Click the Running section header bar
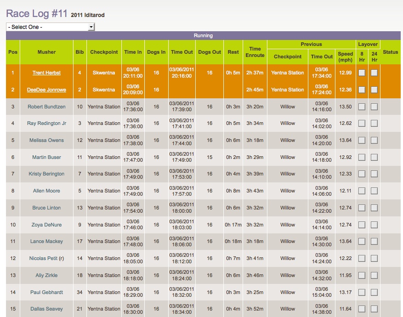 pos(203,35)
